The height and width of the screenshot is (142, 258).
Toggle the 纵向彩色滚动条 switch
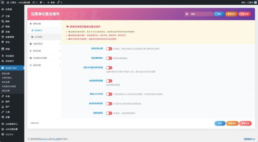coord(109,104)
